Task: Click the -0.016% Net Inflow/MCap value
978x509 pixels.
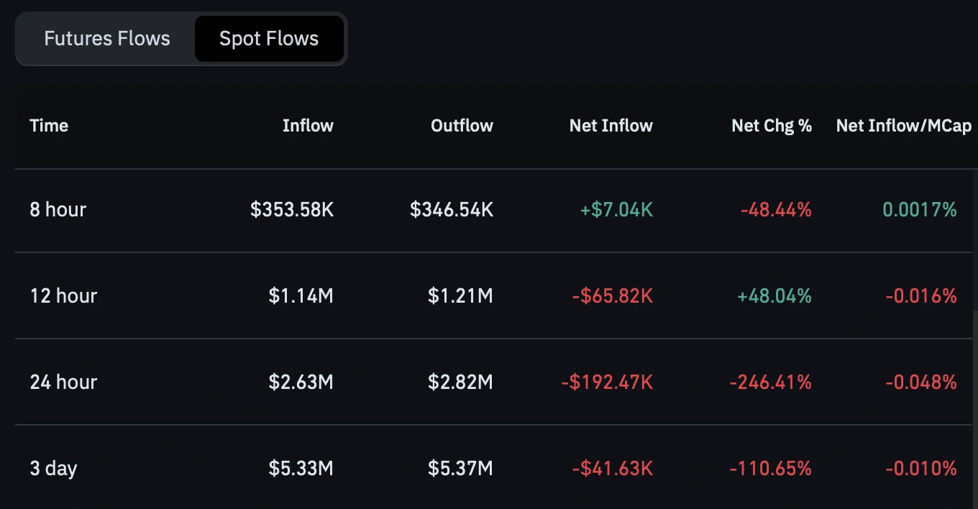Action: point(921,295)
